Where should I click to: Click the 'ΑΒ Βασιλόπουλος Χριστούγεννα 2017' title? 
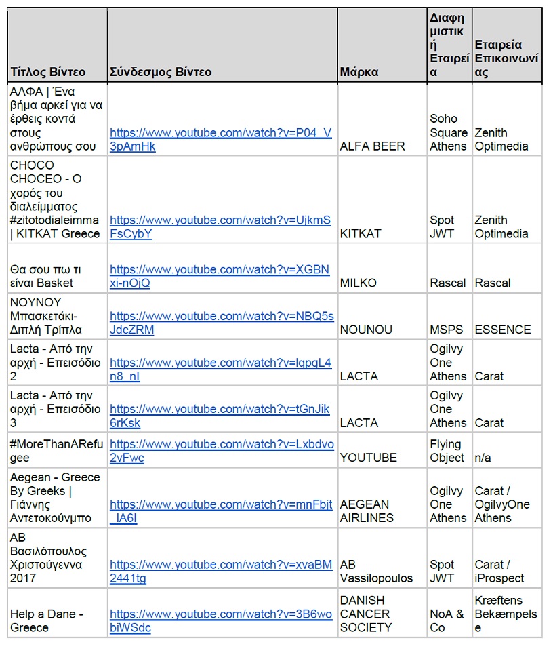(x=48, y=557)
